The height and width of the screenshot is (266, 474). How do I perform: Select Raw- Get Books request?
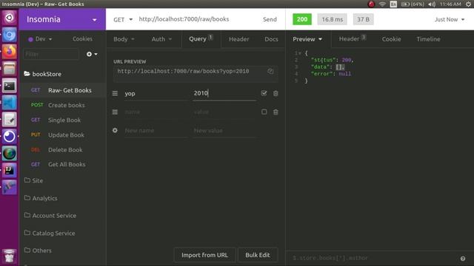point(63,90)
